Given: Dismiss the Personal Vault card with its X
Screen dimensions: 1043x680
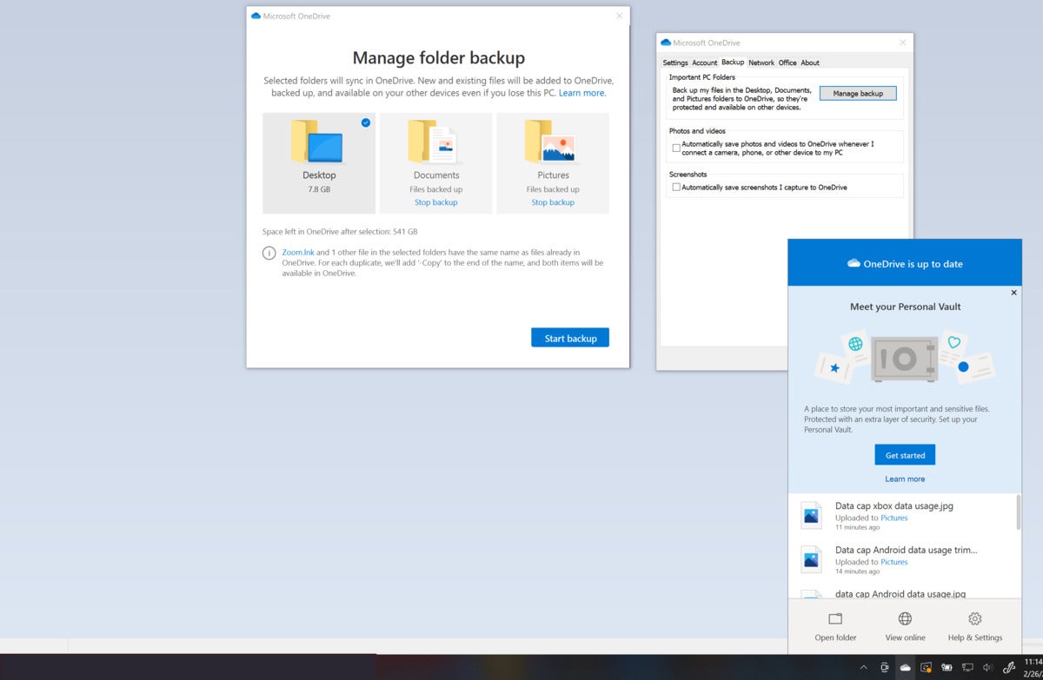Looking at the screenshot, I should coord(1013,293).
